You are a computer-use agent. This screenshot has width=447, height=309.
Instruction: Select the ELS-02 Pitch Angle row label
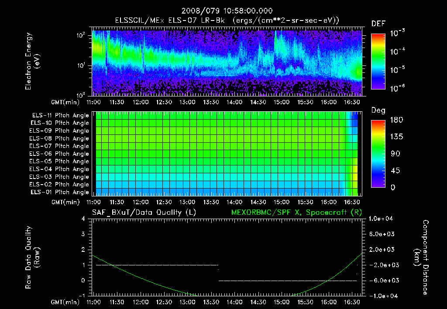[x=59, y=185]
